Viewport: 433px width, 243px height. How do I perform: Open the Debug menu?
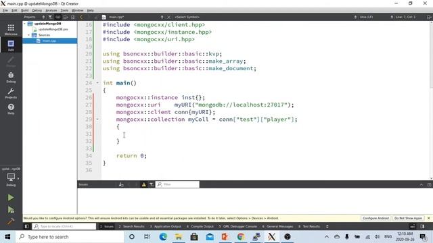click(37, 11)
